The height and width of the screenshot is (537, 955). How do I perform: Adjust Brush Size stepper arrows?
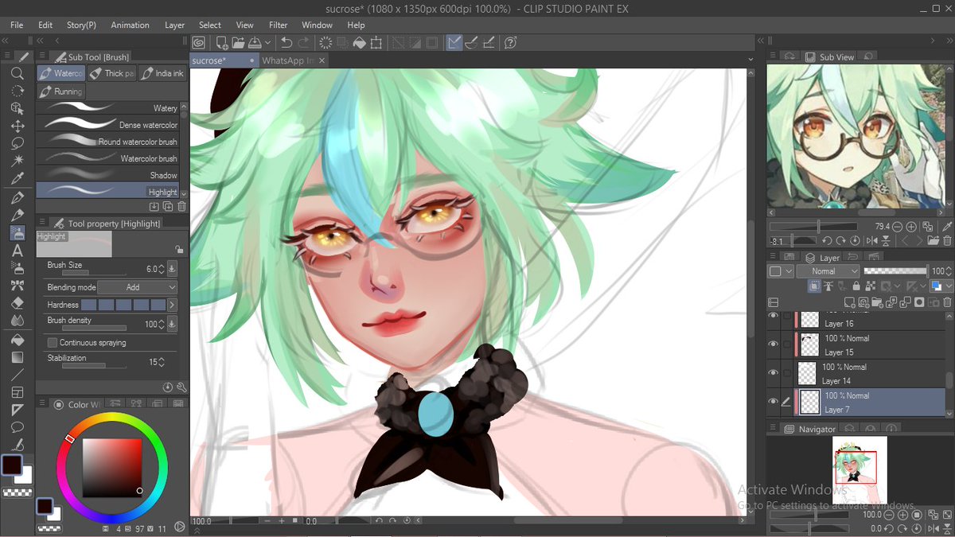point(162,270)
